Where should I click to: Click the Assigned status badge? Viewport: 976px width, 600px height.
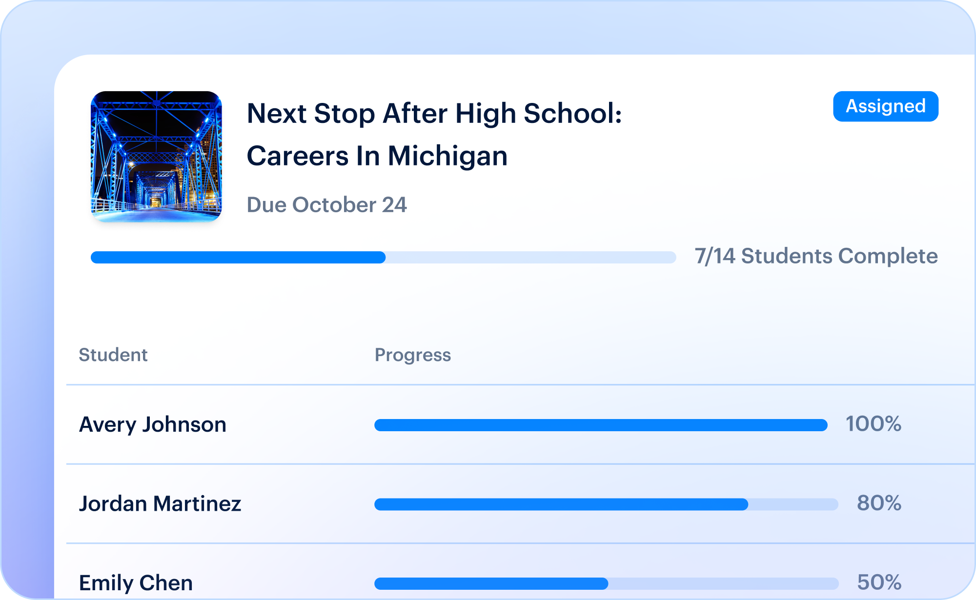coord(885,106)
